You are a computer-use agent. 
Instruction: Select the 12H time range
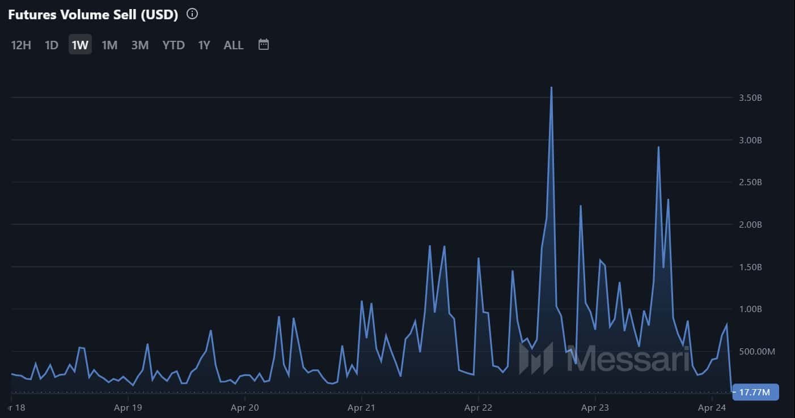pyautogui.click(x=21, y=45)
